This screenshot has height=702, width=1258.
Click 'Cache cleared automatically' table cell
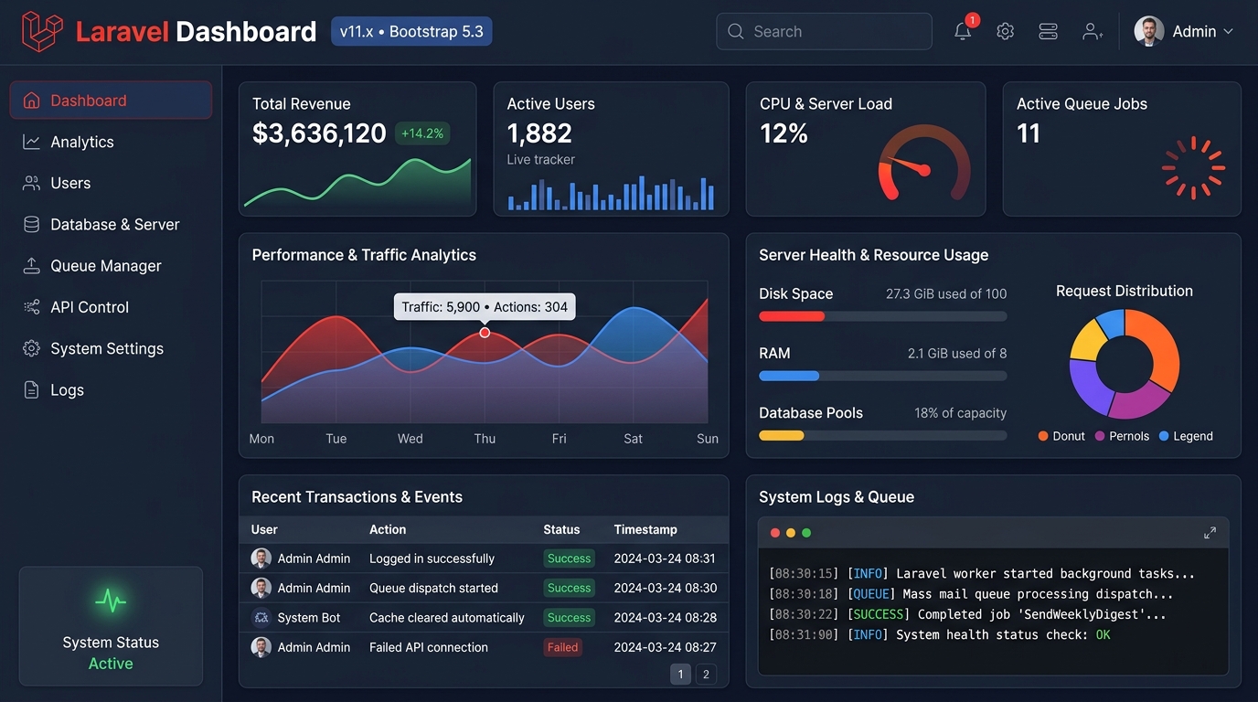coord(447,618)
